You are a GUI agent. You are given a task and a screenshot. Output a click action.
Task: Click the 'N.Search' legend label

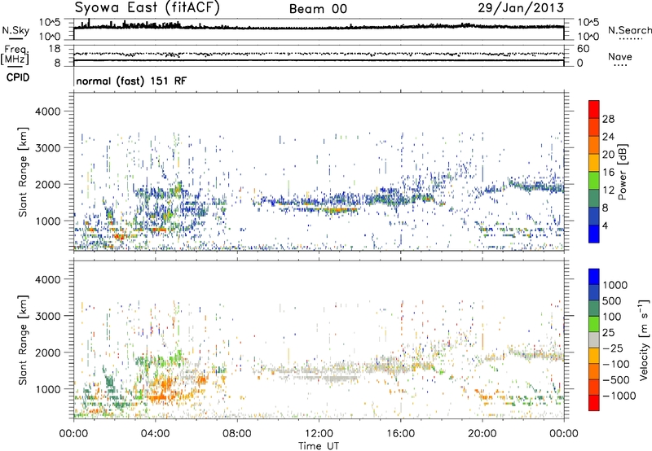629,30
